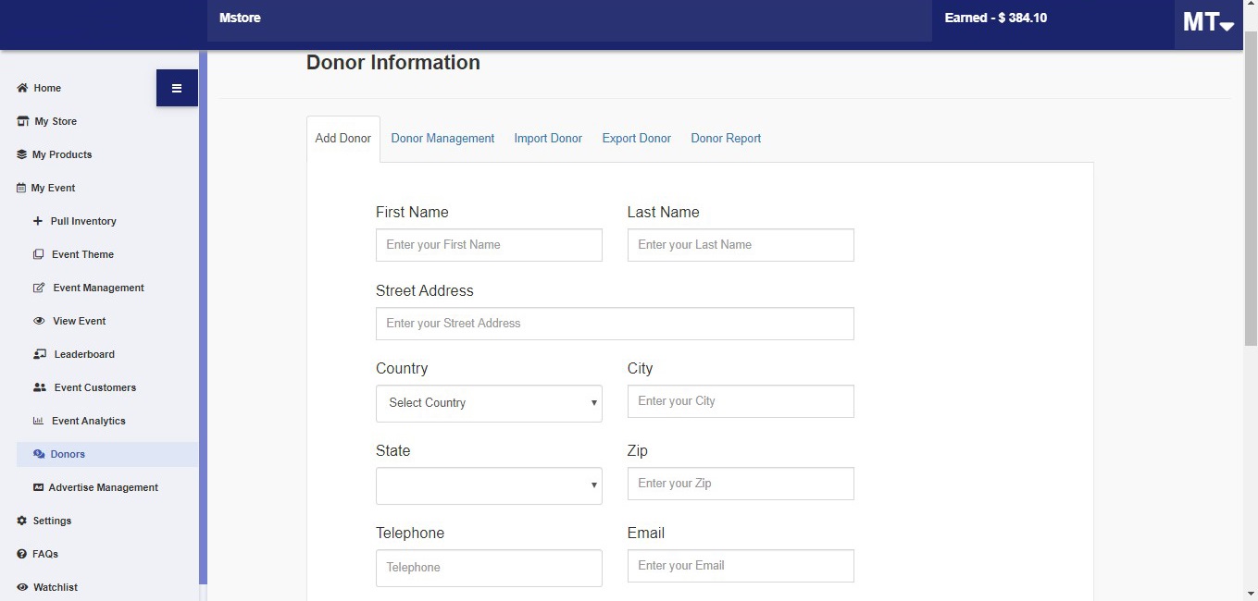Click the My Event calendar icon
Image resolution: width=1258 pixels, height=601 pixels.
[x=21, y=188]
